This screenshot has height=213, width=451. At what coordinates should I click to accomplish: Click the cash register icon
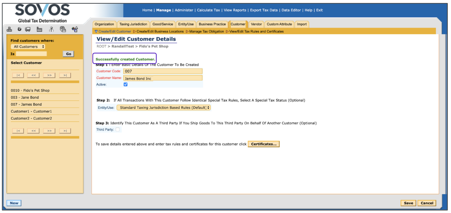click(x=63, y=29)
